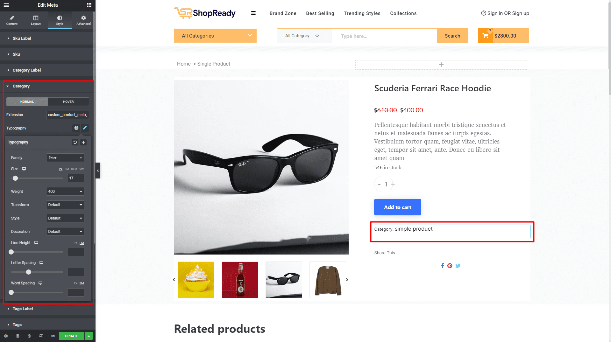This screenshot has height=342, width=611.
Task: Select the brown sweater thumbnail
Action: (328, 280)
